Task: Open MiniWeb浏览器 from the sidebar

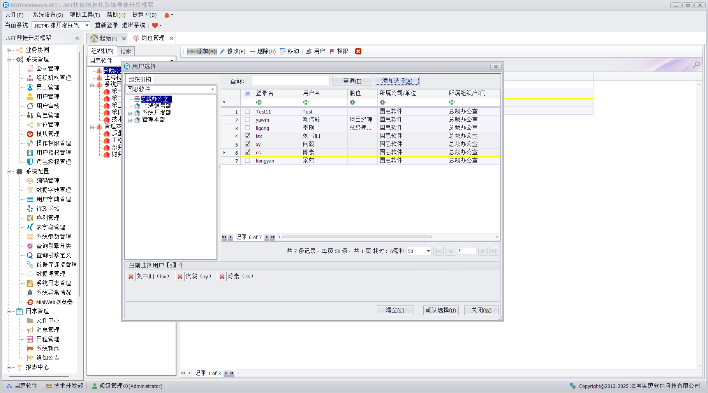Action: coord(54,302)
